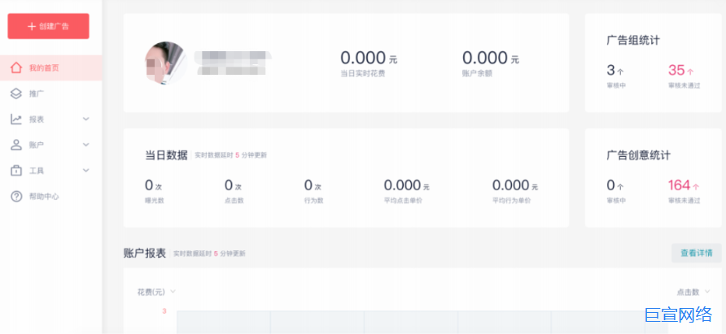726x334 pixels.
Task: Click the home icon beside 我的首页
Action: tap(16, 68)
